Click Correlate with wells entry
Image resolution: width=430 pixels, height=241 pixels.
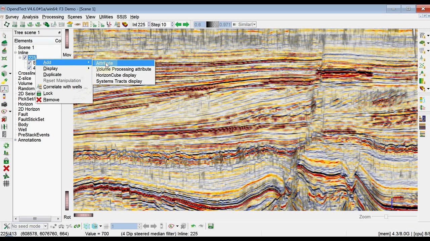tap(65, 87)
